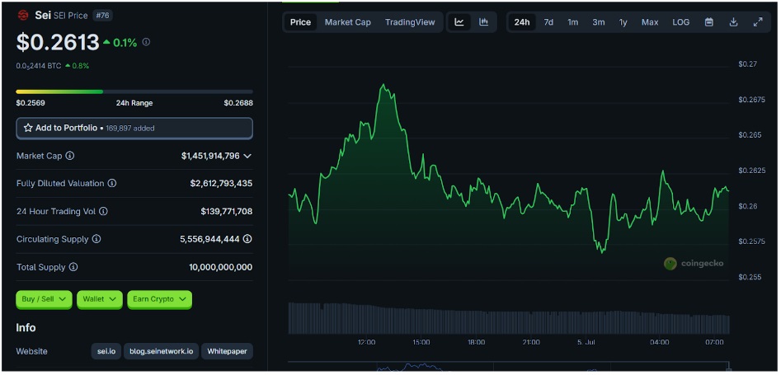Expand chart to fullscreen
The width and height of the screenshot is (781, 375).
tap(758, 22)
